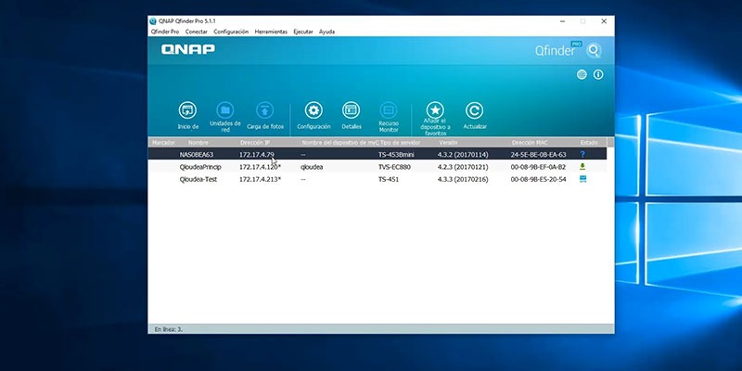
Task: Select the QloudeaPrincip device row
Action: [377, 167]
